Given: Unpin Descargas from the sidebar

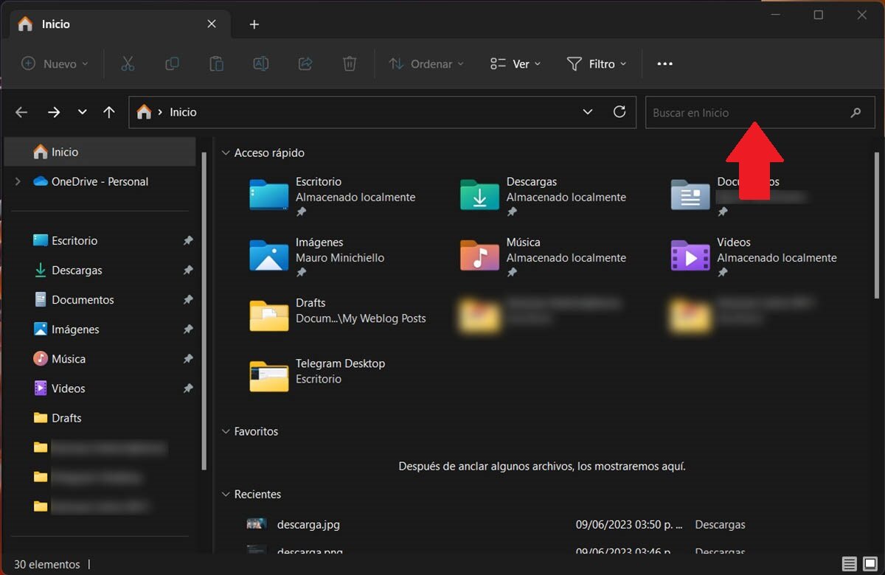Looking at the screenshot, I should tap(188, 271).
